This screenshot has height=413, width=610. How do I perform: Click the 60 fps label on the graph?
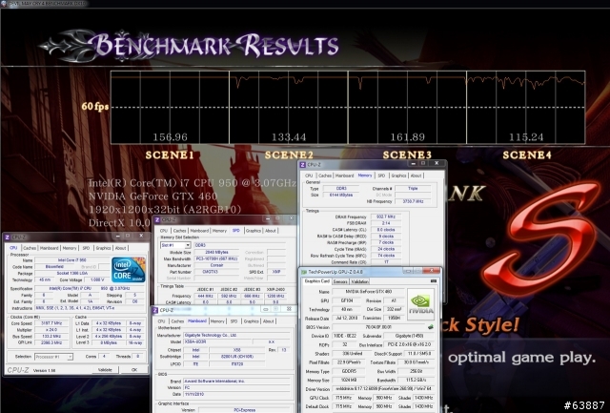(x=95, y=106)
